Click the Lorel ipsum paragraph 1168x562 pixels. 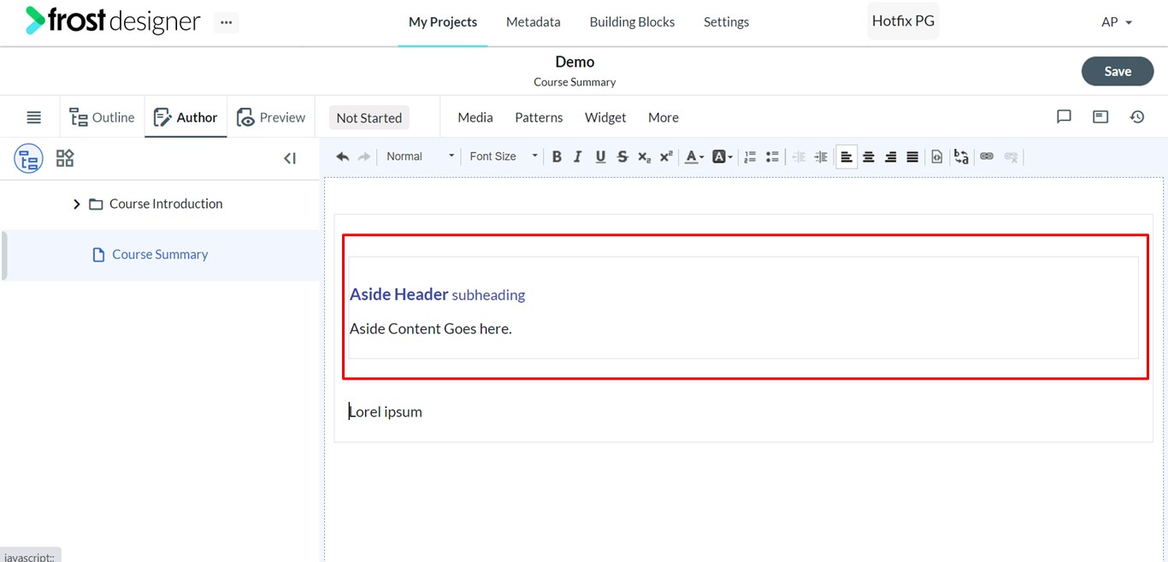[x=386, y=411]
